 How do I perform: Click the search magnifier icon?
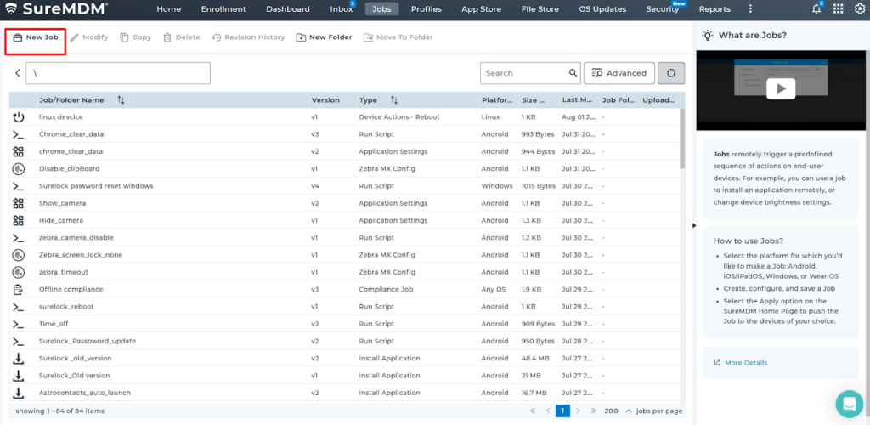coord(573,73)
